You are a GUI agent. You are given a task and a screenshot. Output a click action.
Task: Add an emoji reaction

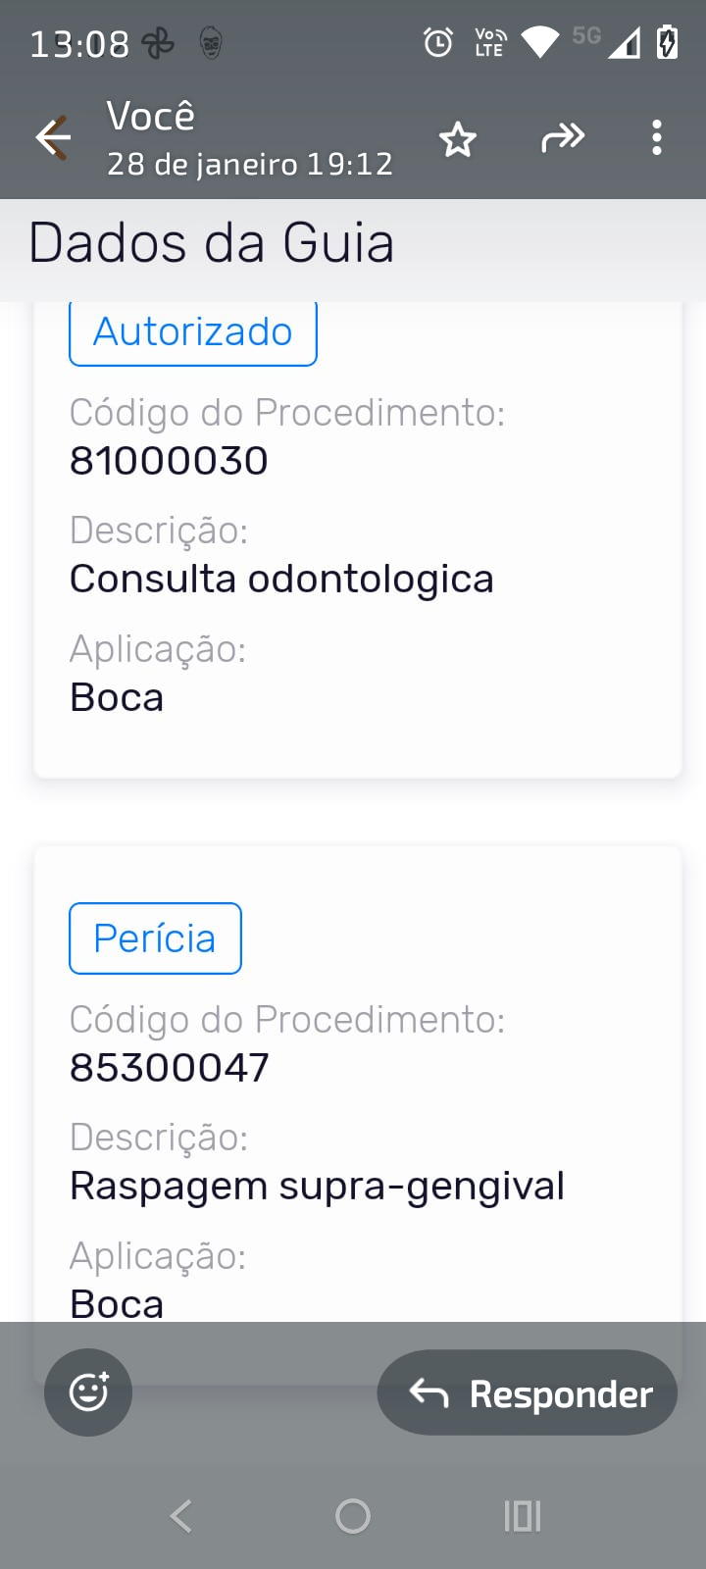(x=88, y=1392)
